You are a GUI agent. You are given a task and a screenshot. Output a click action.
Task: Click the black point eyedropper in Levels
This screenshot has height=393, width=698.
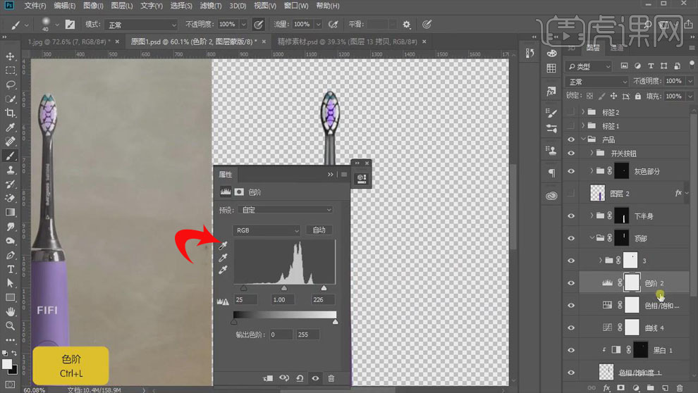224,246
